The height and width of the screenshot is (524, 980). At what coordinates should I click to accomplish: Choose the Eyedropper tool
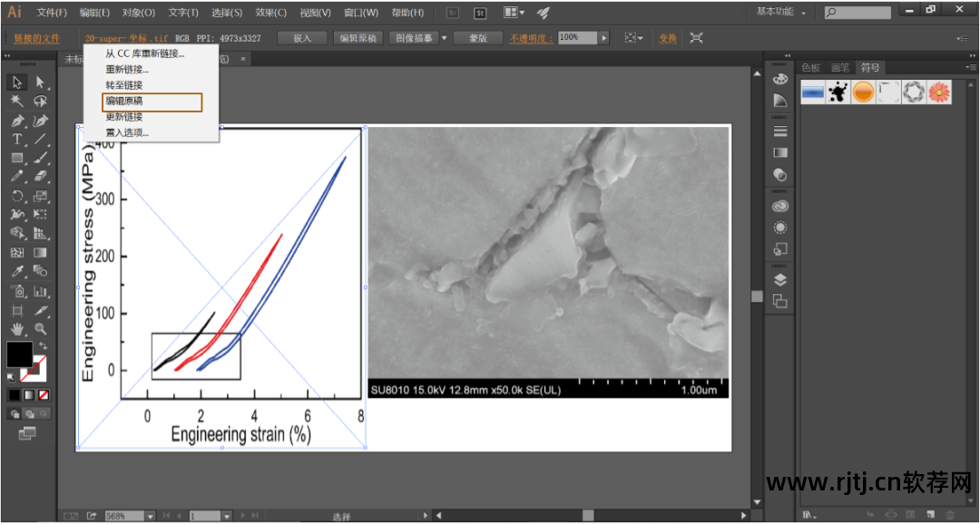tap(17, 271)
